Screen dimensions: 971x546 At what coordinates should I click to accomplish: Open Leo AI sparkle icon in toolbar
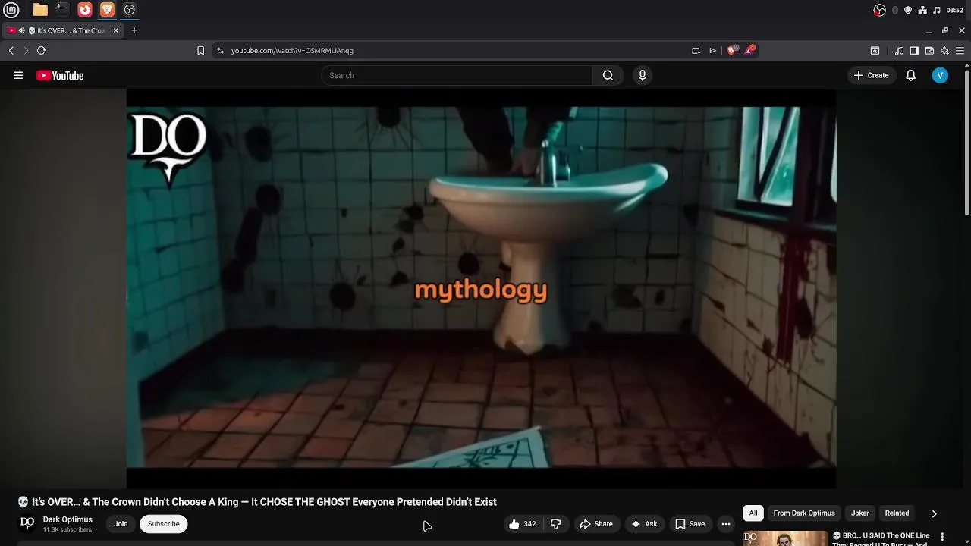(944, 51)
